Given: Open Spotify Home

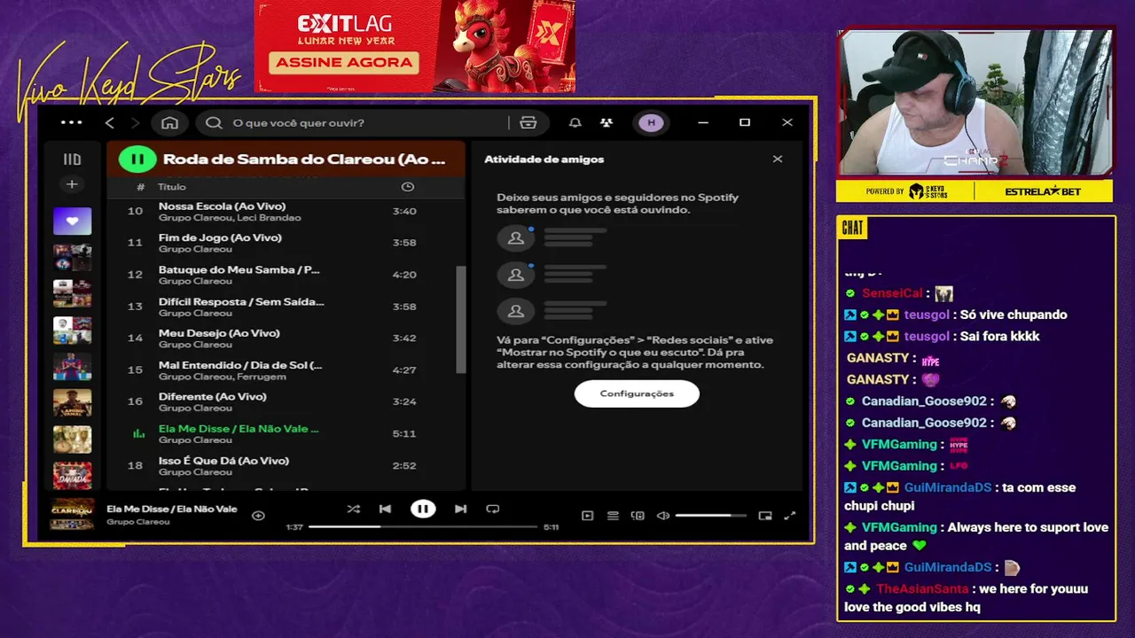Looking at the screenshot, I should 169,122.
